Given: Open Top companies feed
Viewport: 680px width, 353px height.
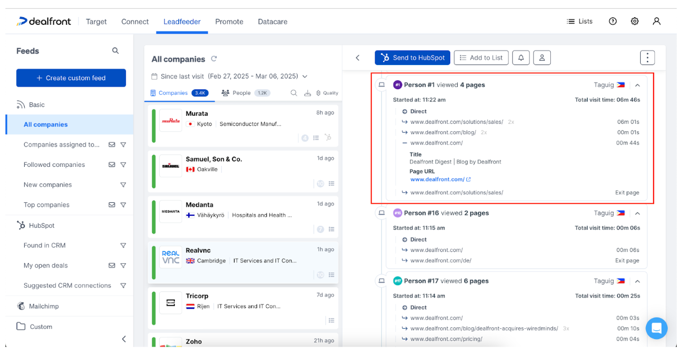Looking at the screenshot, I should point(46,204).
